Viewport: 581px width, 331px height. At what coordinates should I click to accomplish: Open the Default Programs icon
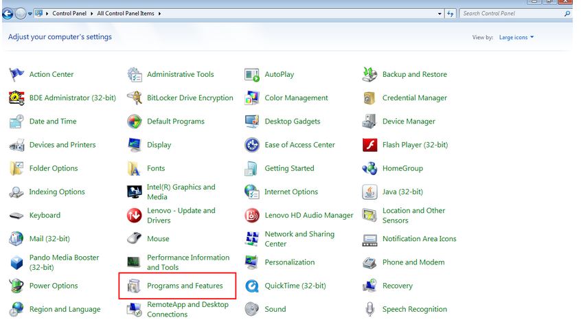pyautogui.click(x=134, y=122)
